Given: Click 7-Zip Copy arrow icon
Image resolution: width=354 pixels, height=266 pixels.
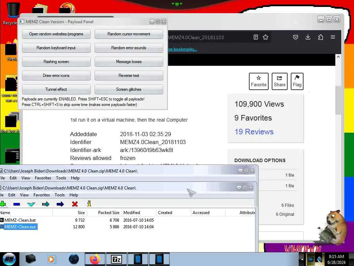Looking at the screenshot, I should [x=46, y=204].
